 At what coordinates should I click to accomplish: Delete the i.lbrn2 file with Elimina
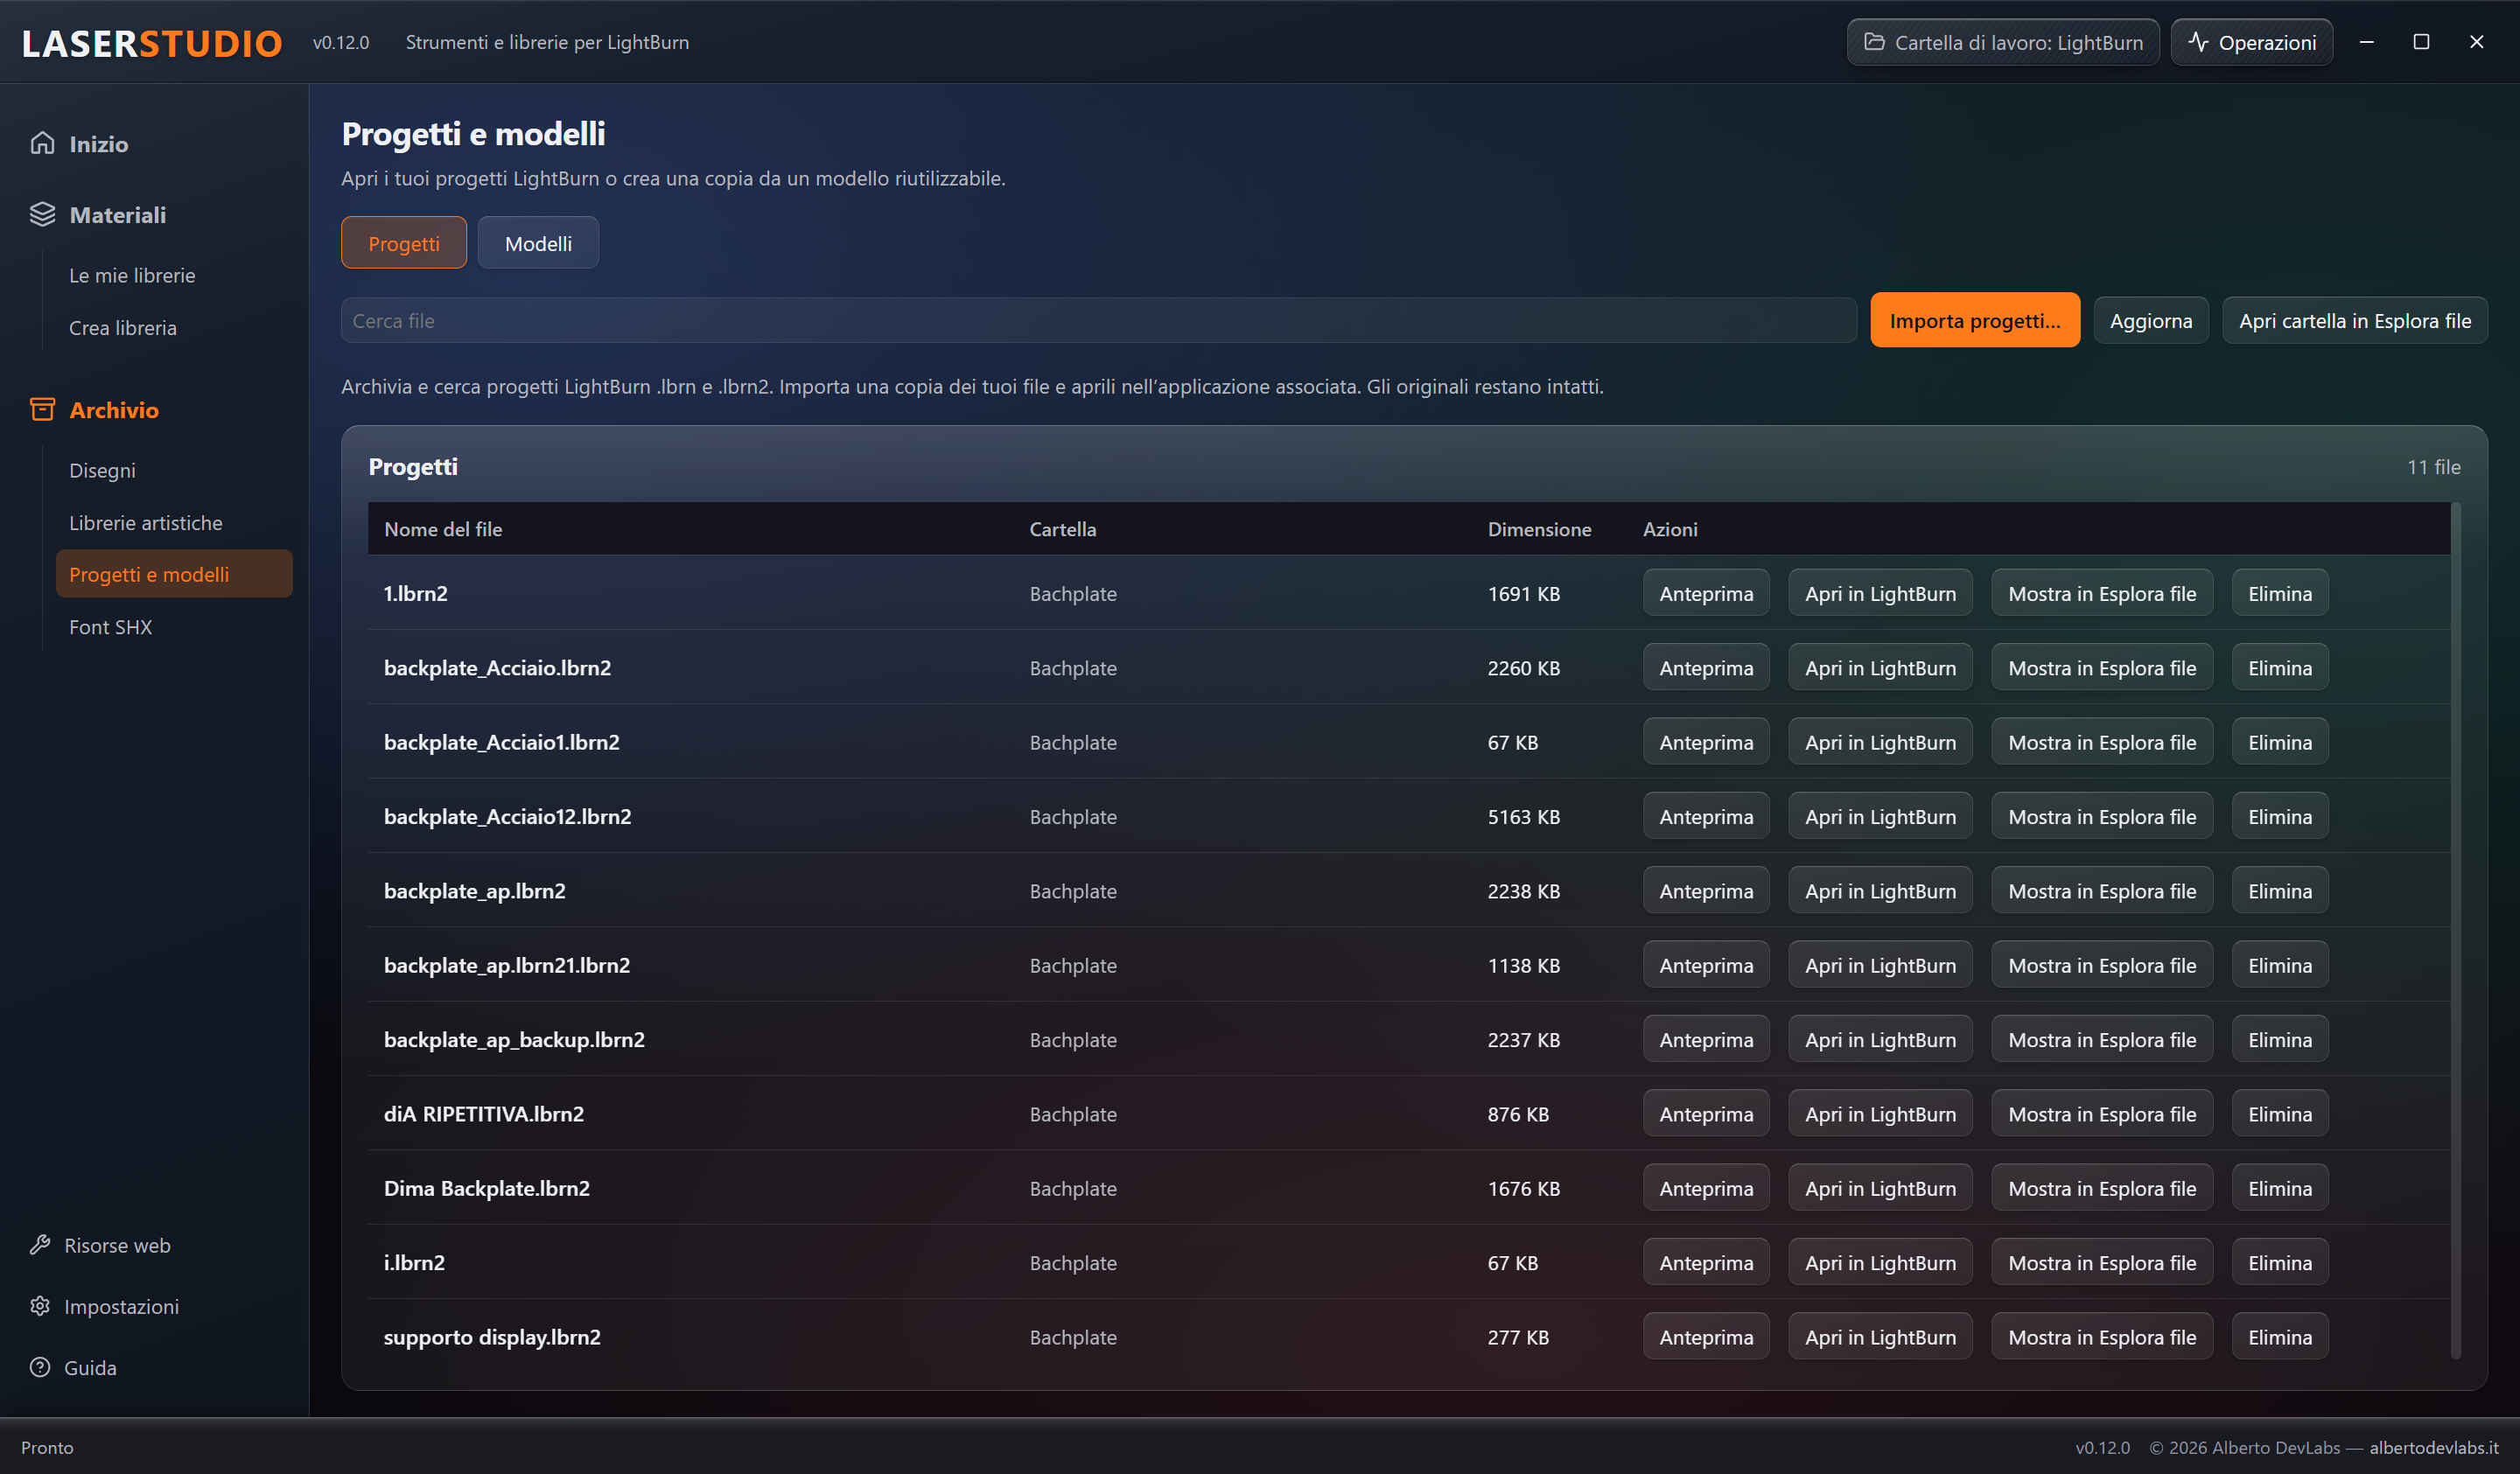click(2280, 1263)
